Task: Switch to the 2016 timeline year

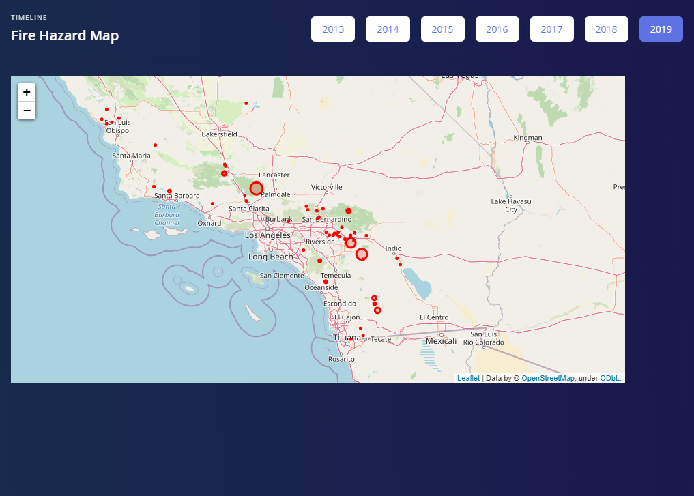Action: click(497, 29)
